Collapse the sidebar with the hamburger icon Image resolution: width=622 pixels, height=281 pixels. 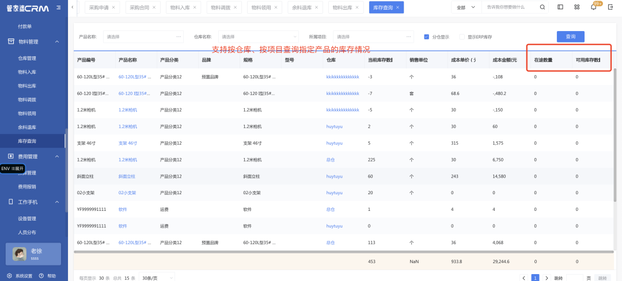[x=59, y=7]
